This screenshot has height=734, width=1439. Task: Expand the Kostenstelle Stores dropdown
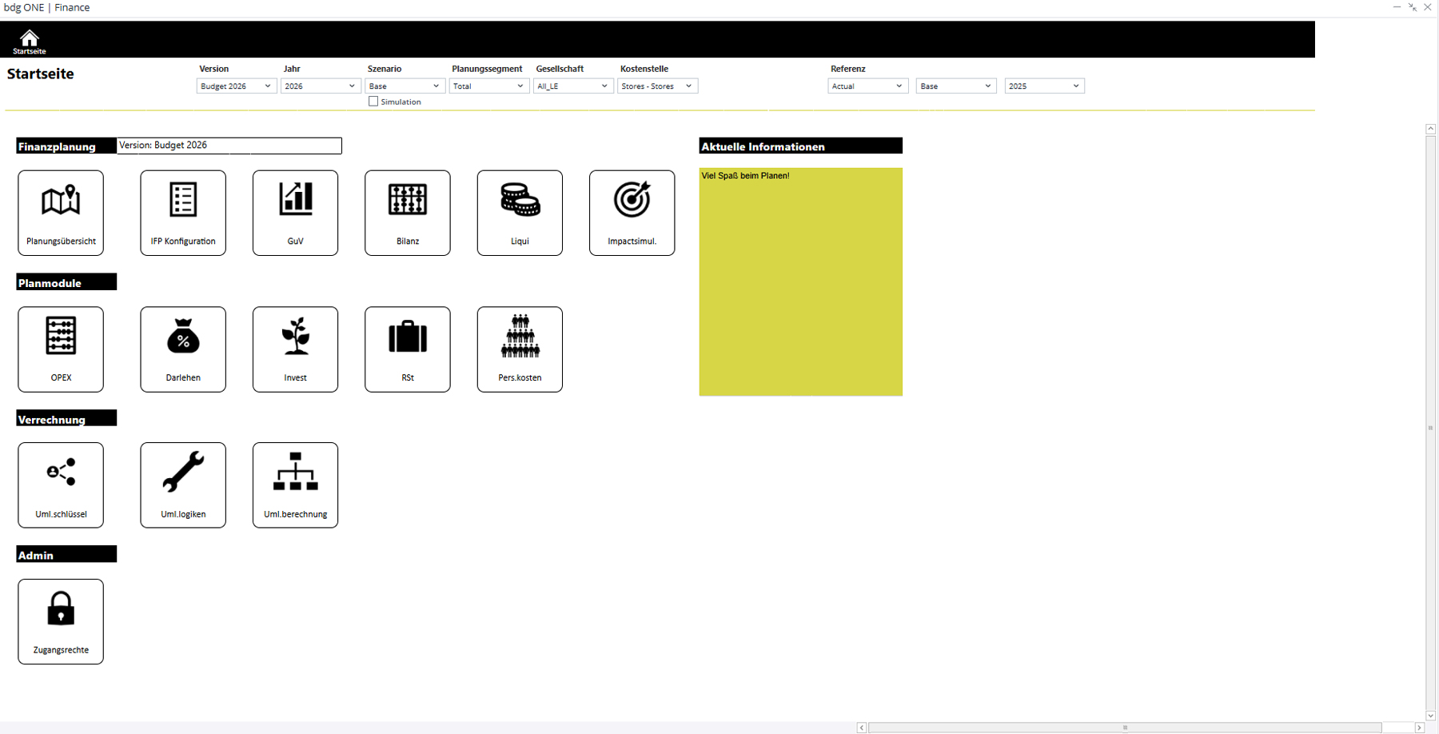657,86
